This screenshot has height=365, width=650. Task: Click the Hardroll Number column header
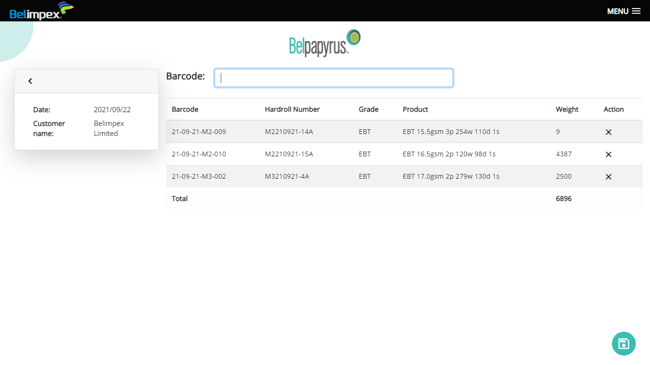(x=292, y=109)
